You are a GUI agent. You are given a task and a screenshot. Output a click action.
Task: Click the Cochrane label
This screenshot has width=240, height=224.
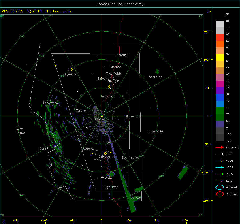click(87, 149)
